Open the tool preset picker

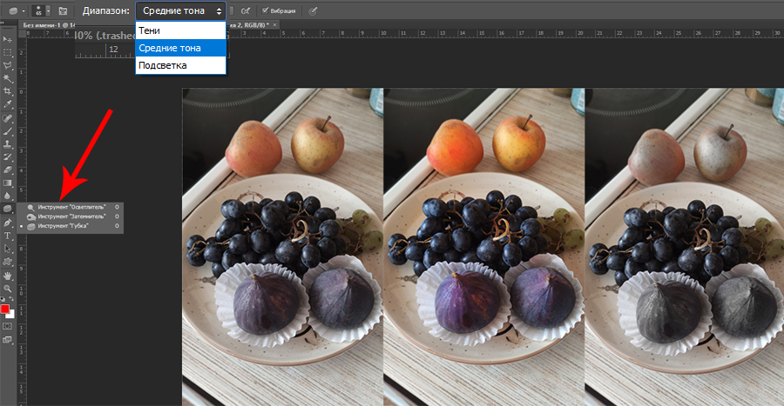point(16,10)
